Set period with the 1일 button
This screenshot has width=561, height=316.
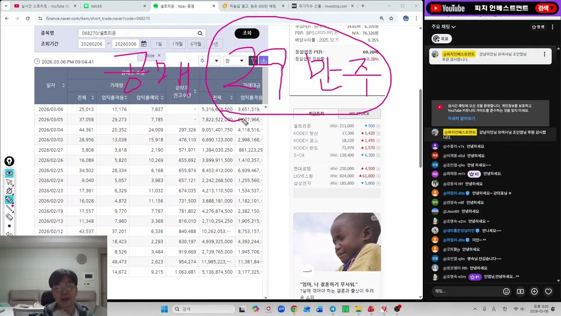click(x=159, y=44)
